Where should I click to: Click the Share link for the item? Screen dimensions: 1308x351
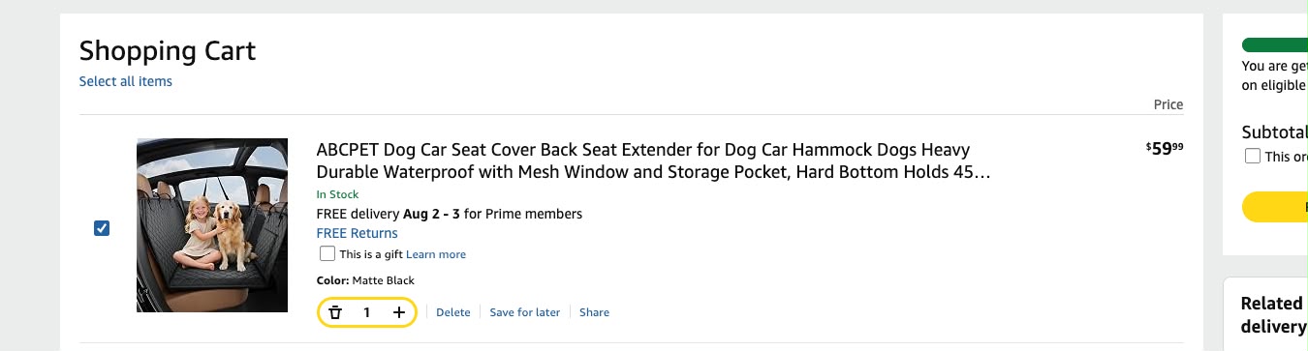595,312
